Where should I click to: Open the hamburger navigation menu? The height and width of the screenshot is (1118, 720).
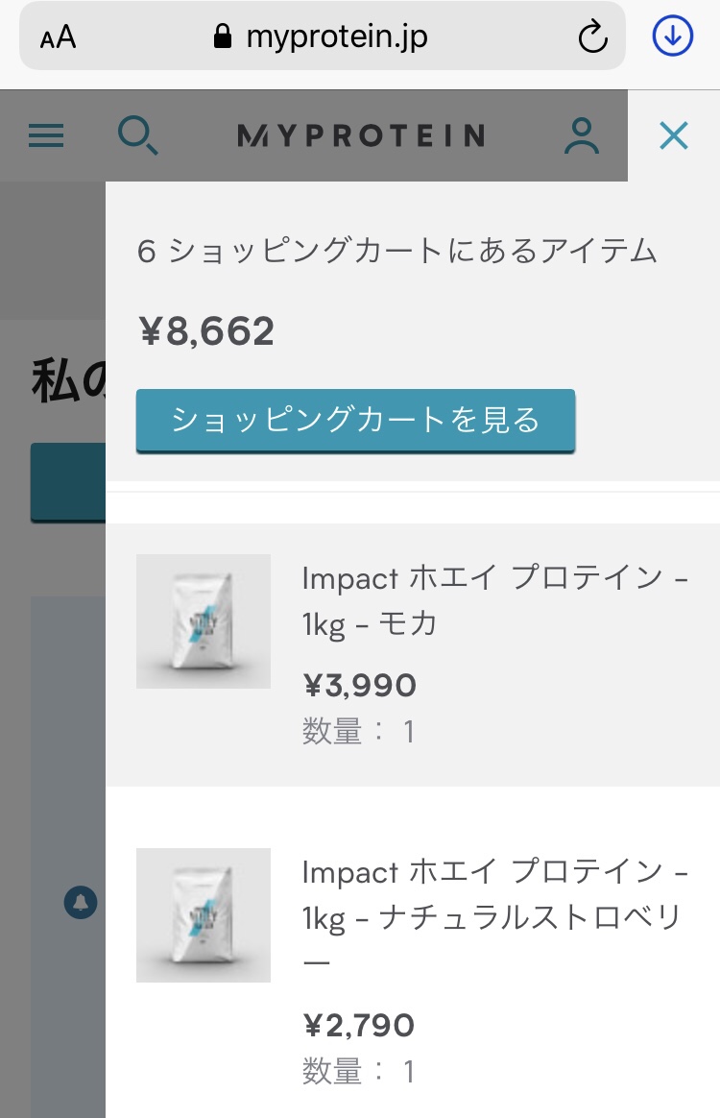[46, 135]
